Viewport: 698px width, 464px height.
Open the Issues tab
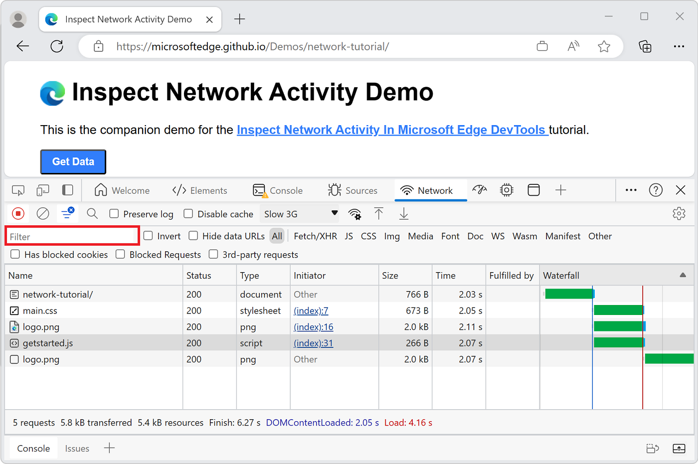click(77, 448)
